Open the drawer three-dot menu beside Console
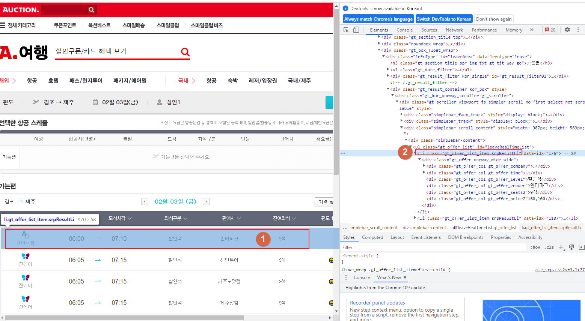This screenshot has width=585, height=321. (x=346, y=277)
